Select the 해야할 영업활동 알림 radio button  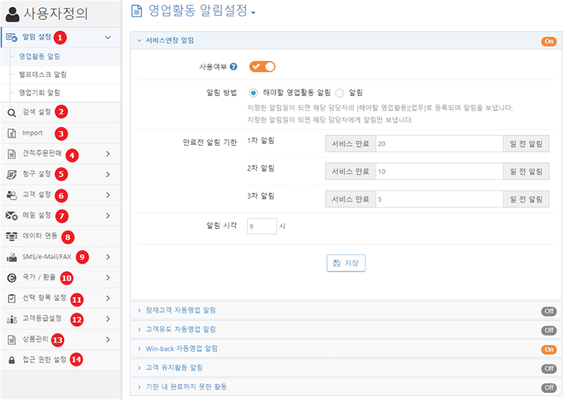(x=254, y=93)
